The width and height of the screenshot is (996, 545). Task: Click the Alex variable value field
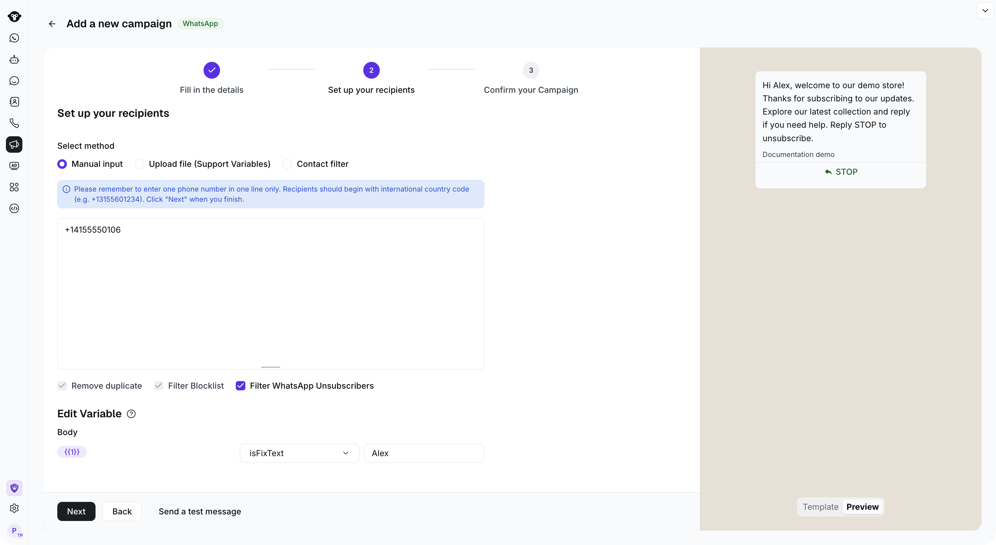coord(424,454)
